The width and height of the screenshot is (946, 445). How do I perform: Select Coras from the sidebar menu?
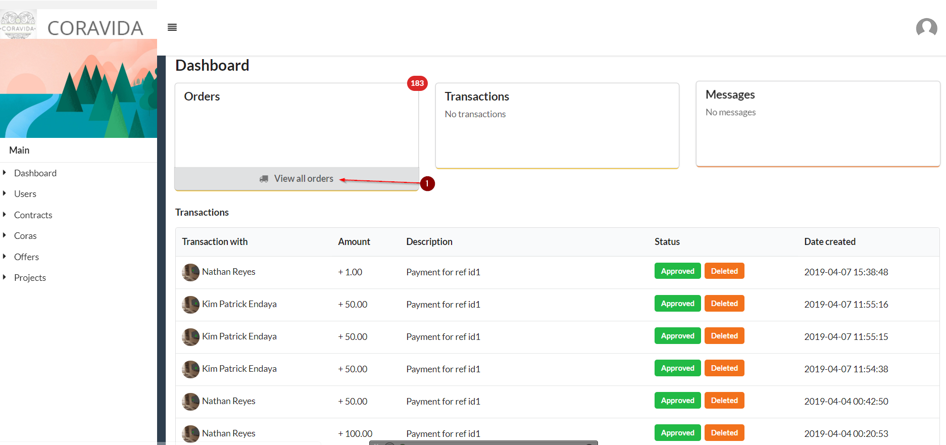pyautogui.click(x=25, y=236)
